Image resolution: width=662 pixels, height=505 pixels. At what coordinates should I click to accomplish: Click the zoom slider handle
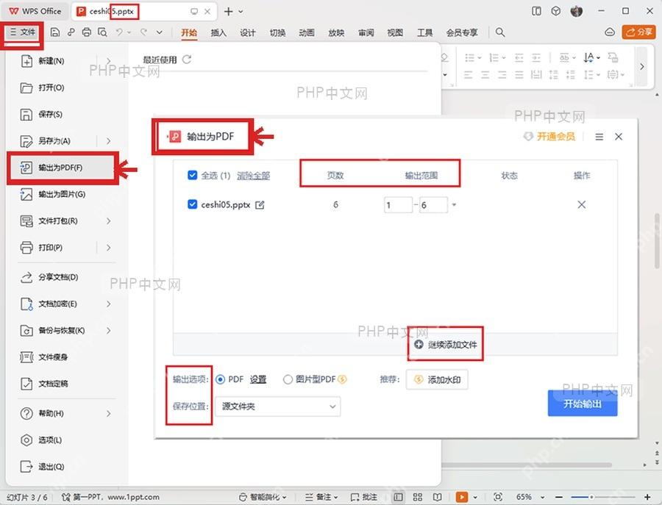point(591,497)
